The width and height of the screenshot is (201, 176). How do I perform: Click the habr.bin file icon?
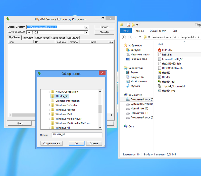[x=160, y=54]
